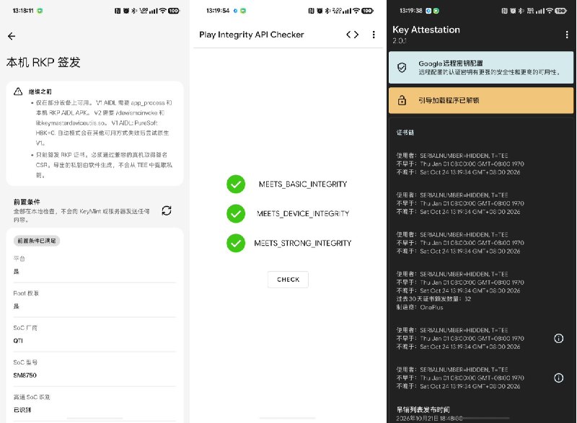Image resolution: width=577 pixels, height=423 pixels.
Task: Tap the back arrow on RKP screen
Action: point(12,36)
